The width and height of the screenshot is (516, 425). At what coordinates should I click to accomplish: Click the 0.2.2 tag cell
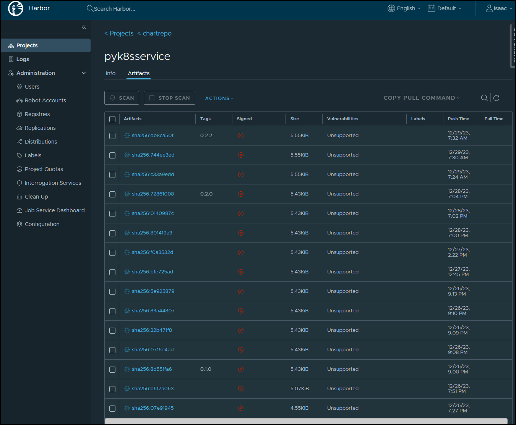(206, 136)
